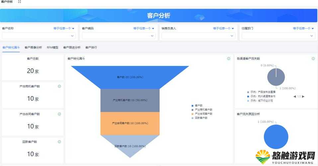The height and width of the screenshot is (166, 318).
Task: Click info icon of 各渠道客户流失数 panel
Action: coord(313,58)
